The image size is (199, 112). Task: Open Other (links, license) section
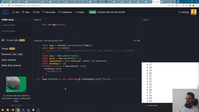pos(11,65)
